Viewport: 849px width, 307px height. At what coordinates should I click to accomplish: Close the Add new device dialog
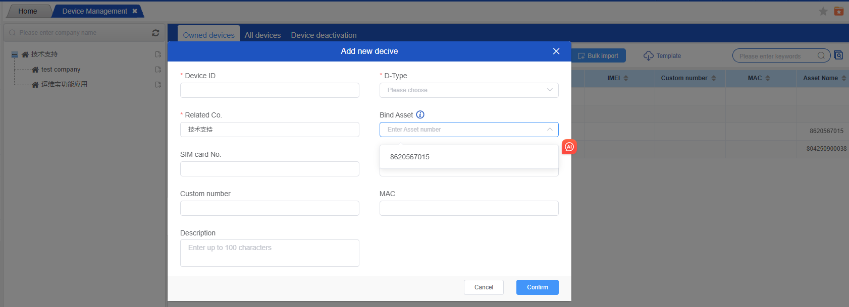coord(556,51)
